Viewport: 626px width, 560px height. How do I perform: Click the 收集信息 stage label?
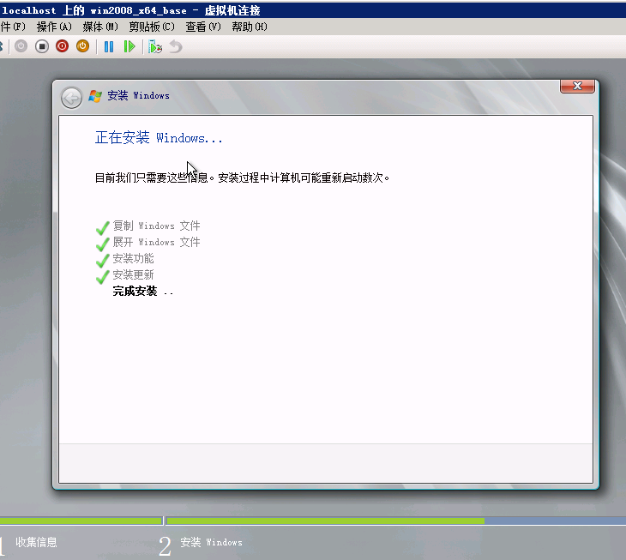(x=36, y=542)
